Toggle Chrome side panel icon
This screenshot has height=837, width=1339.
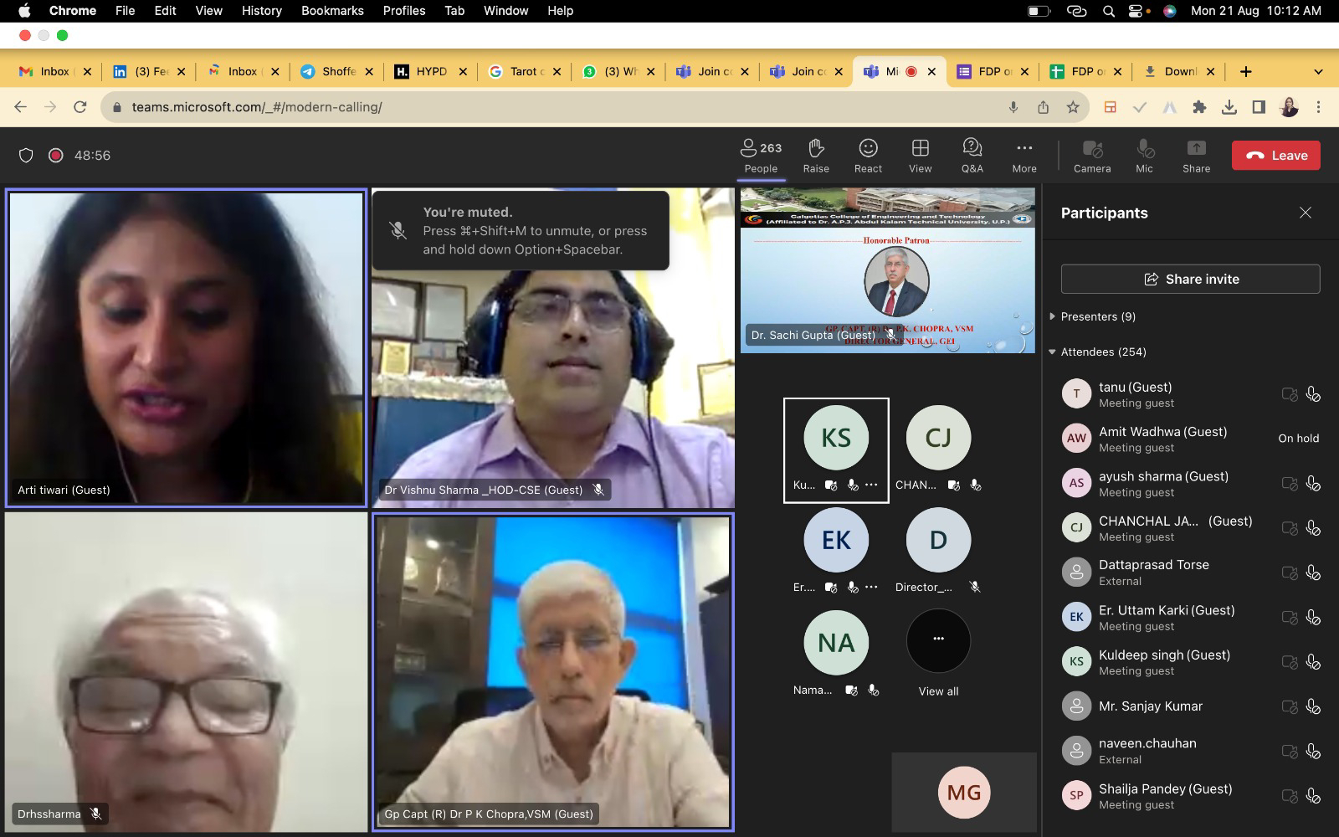pyautogui.click(x=1259, y=107)
